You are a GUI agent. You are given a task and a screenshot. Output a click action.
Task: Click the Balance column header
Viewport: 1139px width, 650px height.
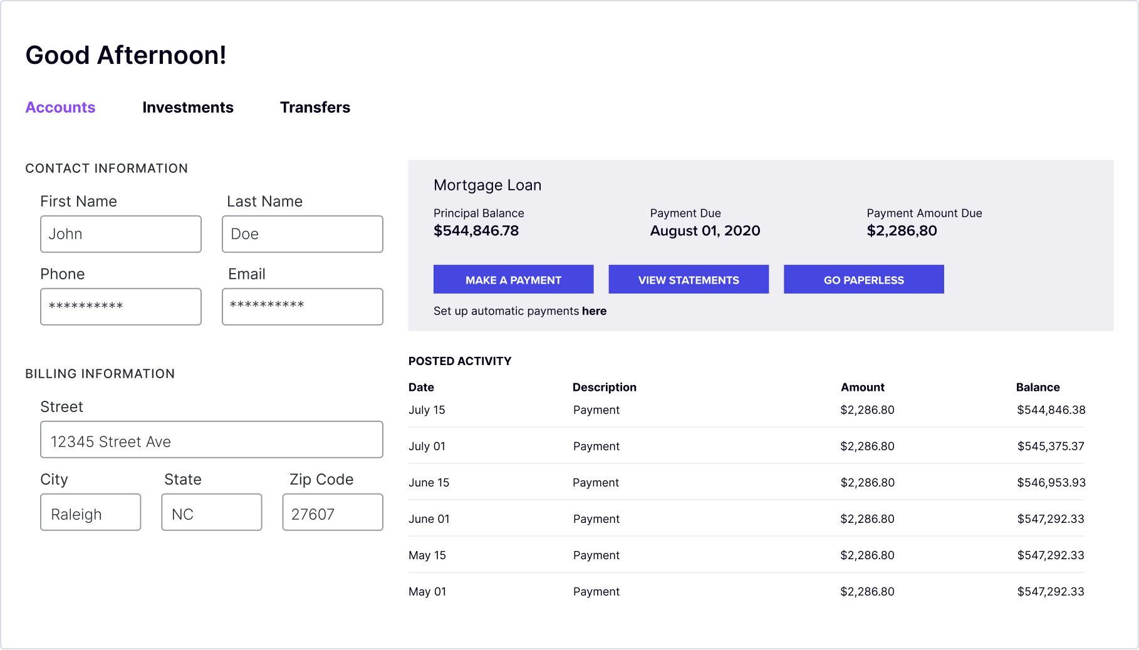click(x=1038, y=388)
